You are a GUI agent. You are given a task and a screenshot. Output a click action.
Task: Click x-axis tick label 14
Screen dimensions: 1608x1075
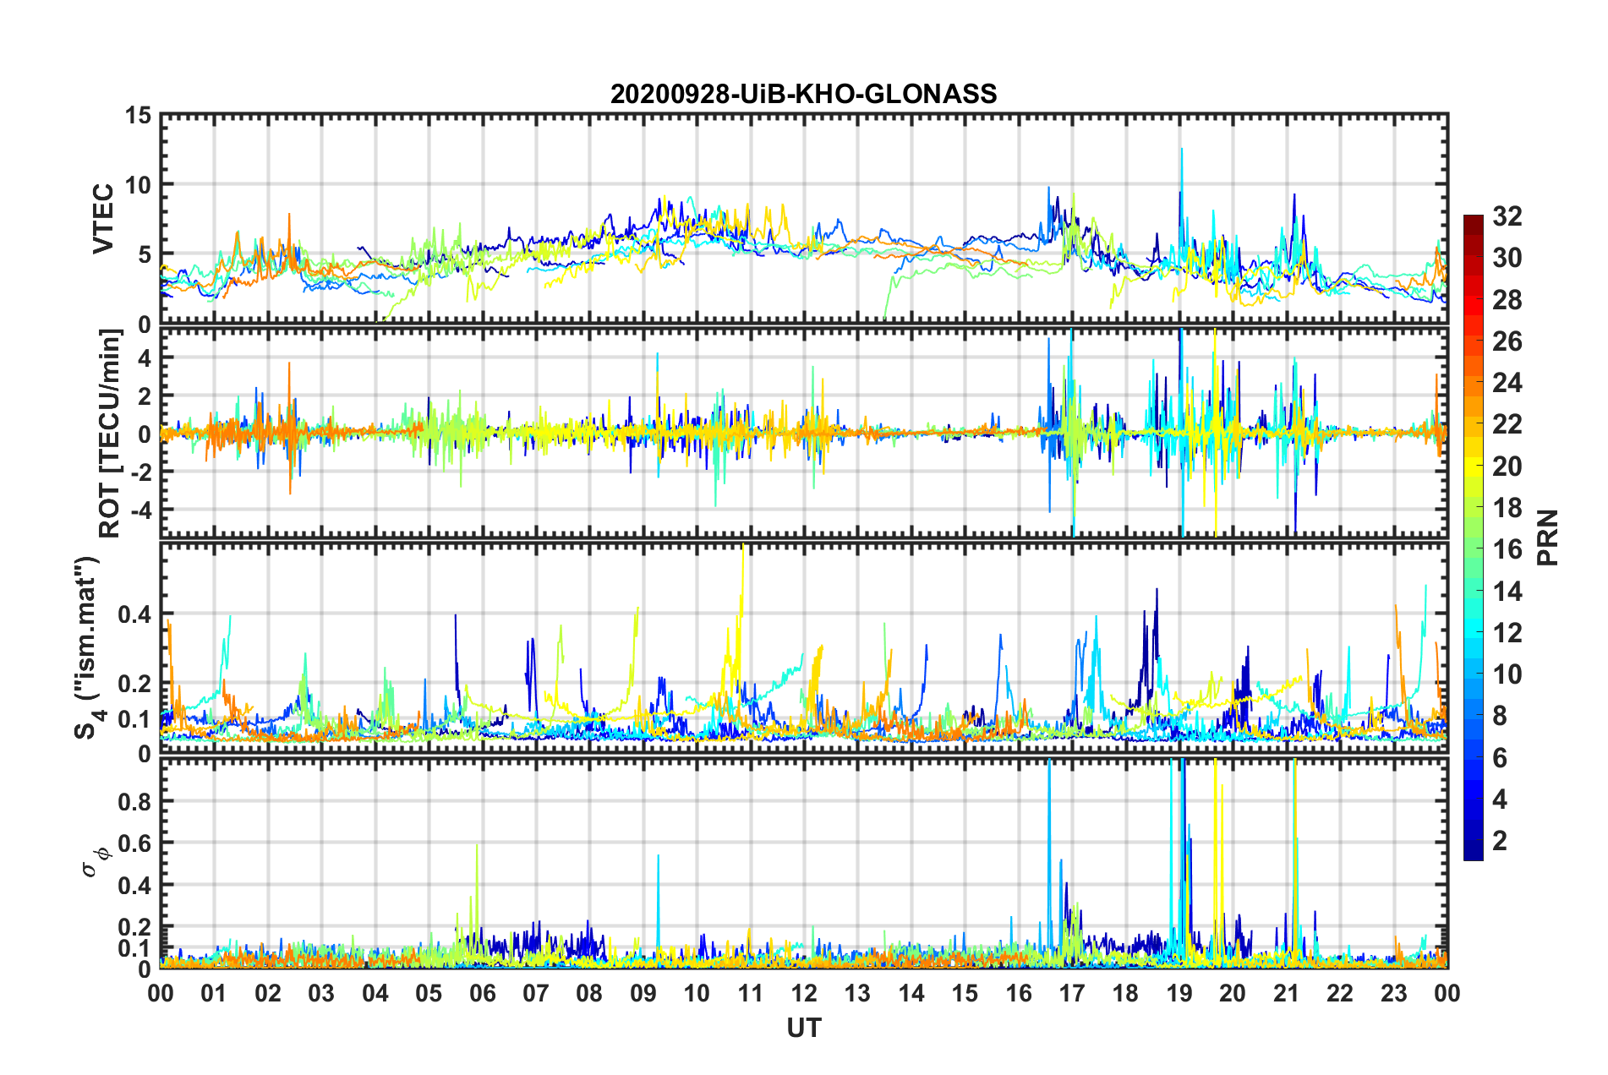(x=911, y=993)
